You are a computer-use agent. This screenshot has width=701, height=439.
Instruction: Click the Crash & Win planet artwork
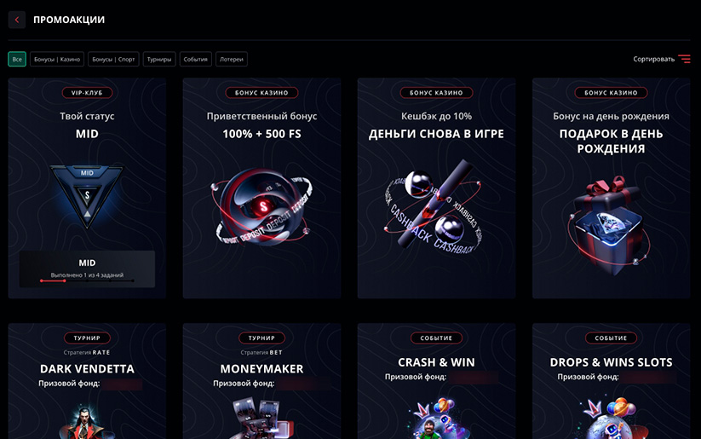[437, 418]
